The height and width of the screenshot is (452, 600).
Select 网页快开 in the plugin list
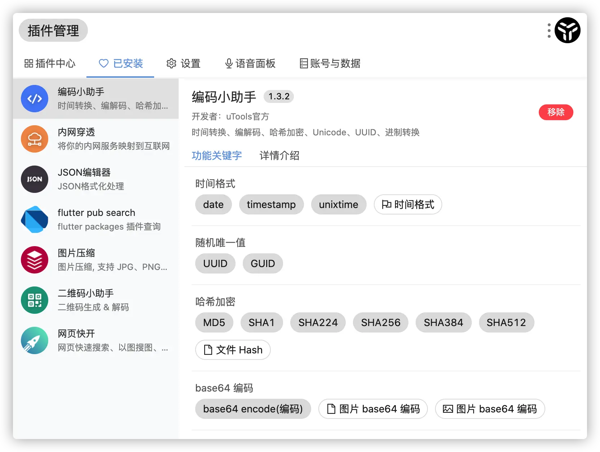[x=96, y=340]
